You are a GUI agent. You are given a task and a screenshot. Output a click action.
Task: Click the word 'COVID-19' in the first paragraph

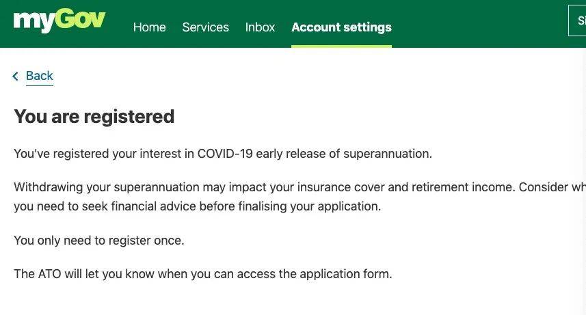point(225,154)
